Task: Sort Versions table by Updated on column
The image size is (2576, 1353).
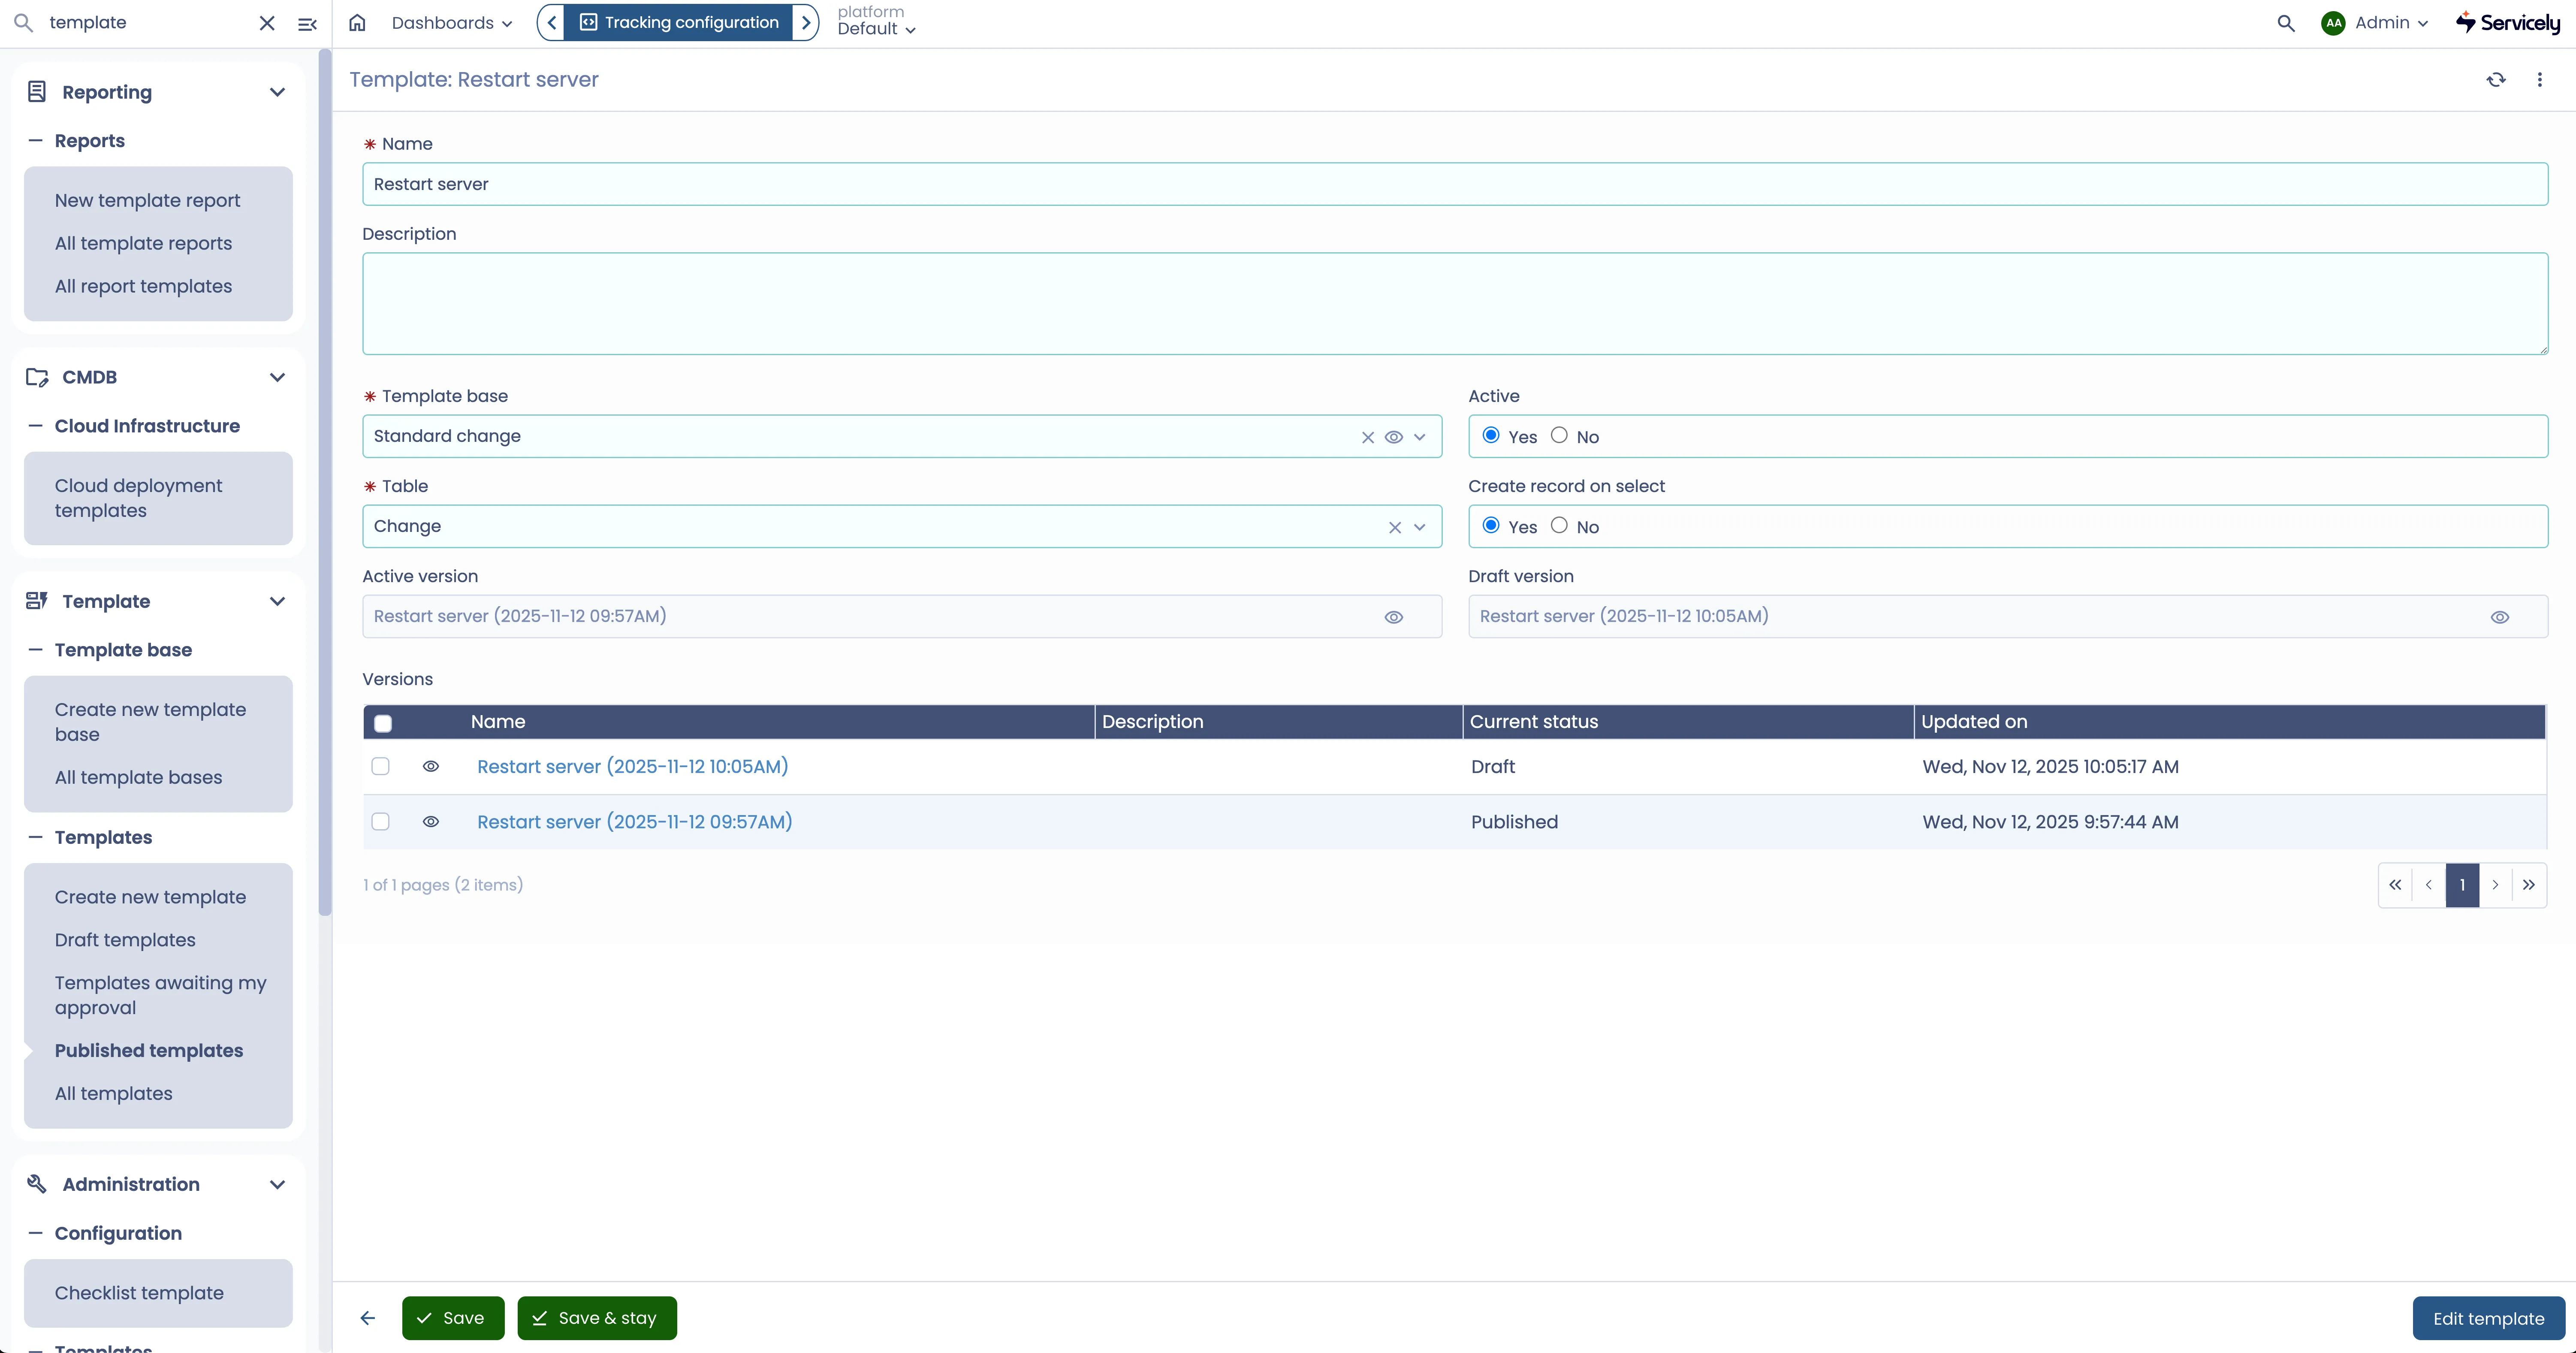Action: pyautogui.click(x=1974, y=722)
